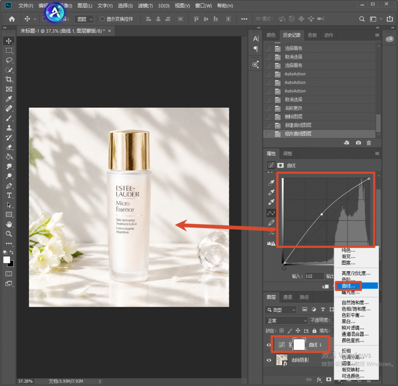398x386 pixels.
Task: Toggle the pixel layer filter icon
Action: [305, 309]
